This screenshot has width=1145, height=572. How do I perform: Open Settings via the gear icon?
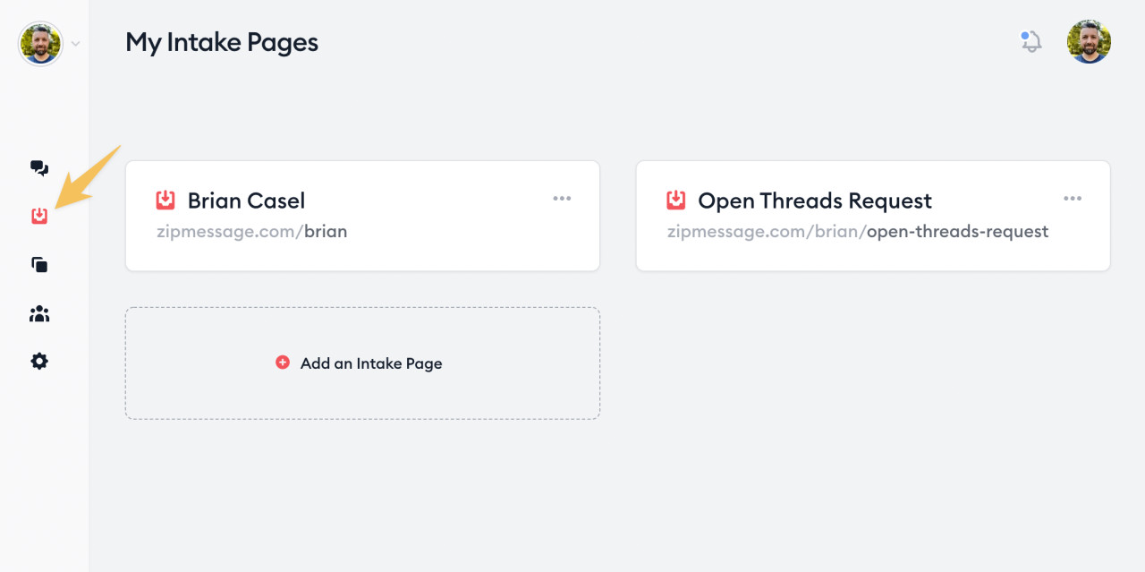point(39,361)
